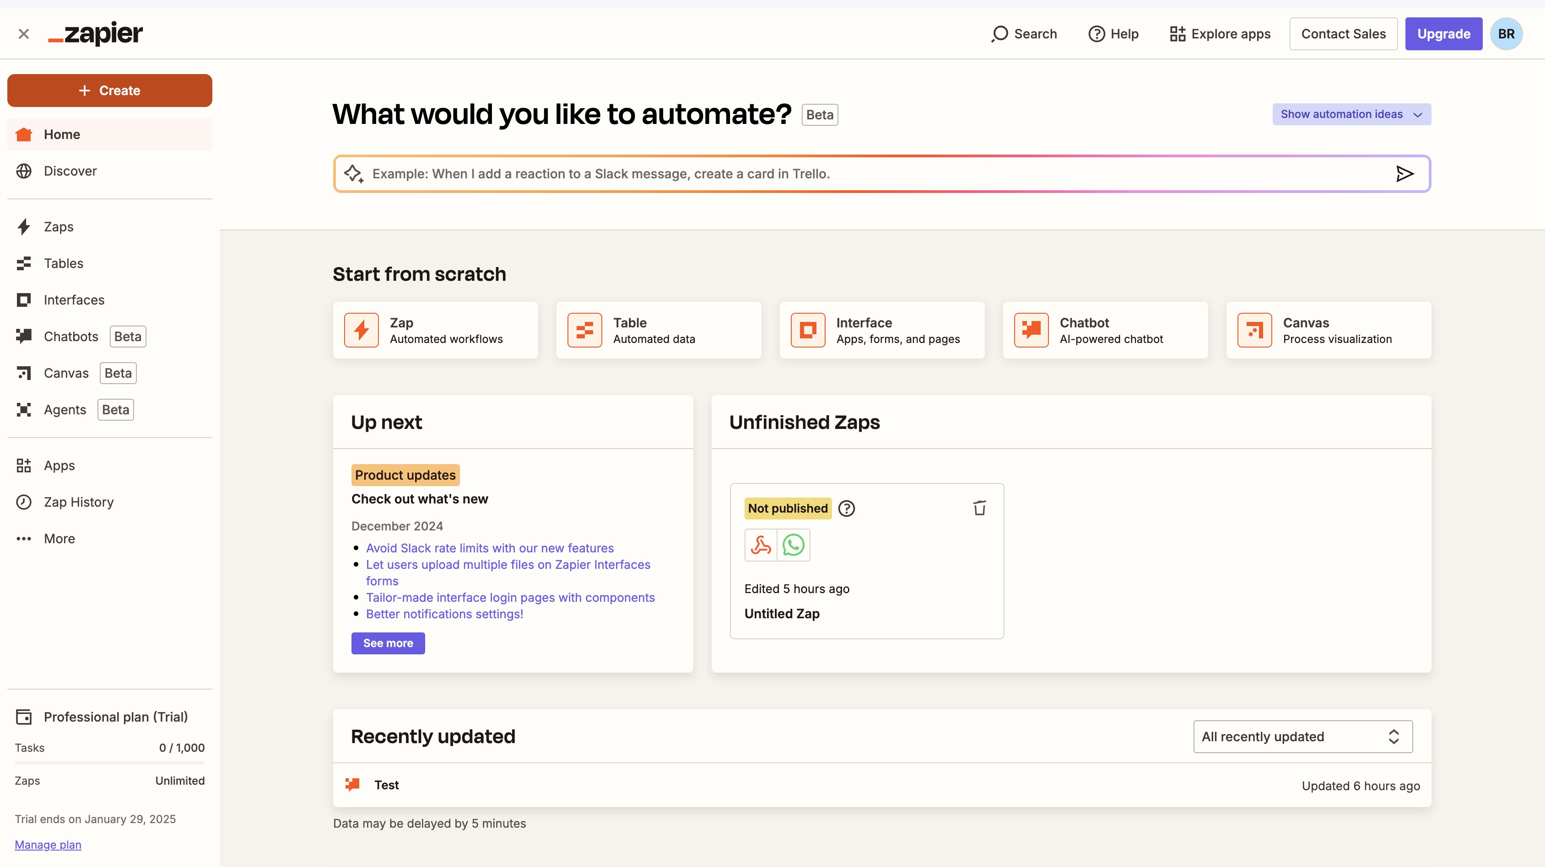The height and width of the screenshot is (867, 1545).
Task: Focus the automation prompt input field
Action: tap(882, 174)
